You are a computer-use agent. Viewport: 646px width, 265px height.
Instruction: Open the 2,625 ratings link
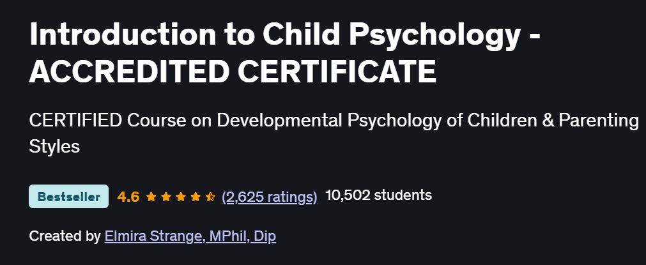(270, 197)
